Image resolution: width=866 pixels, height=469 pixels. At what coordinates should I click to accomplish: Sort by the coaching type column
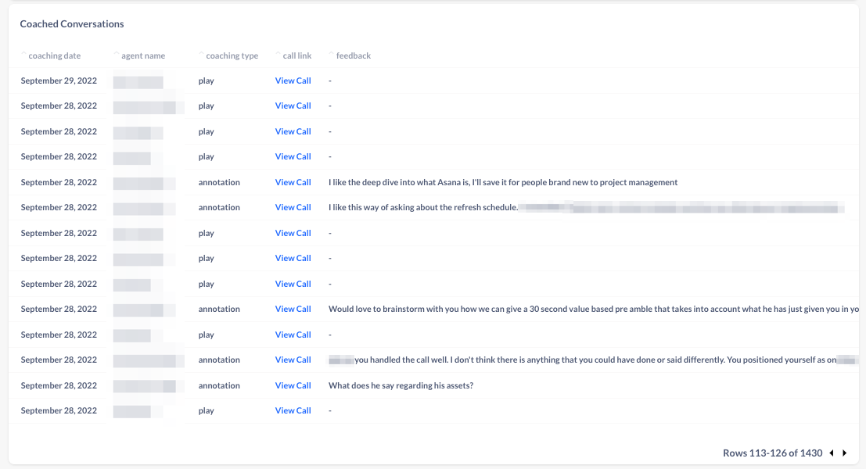point(231,55)
